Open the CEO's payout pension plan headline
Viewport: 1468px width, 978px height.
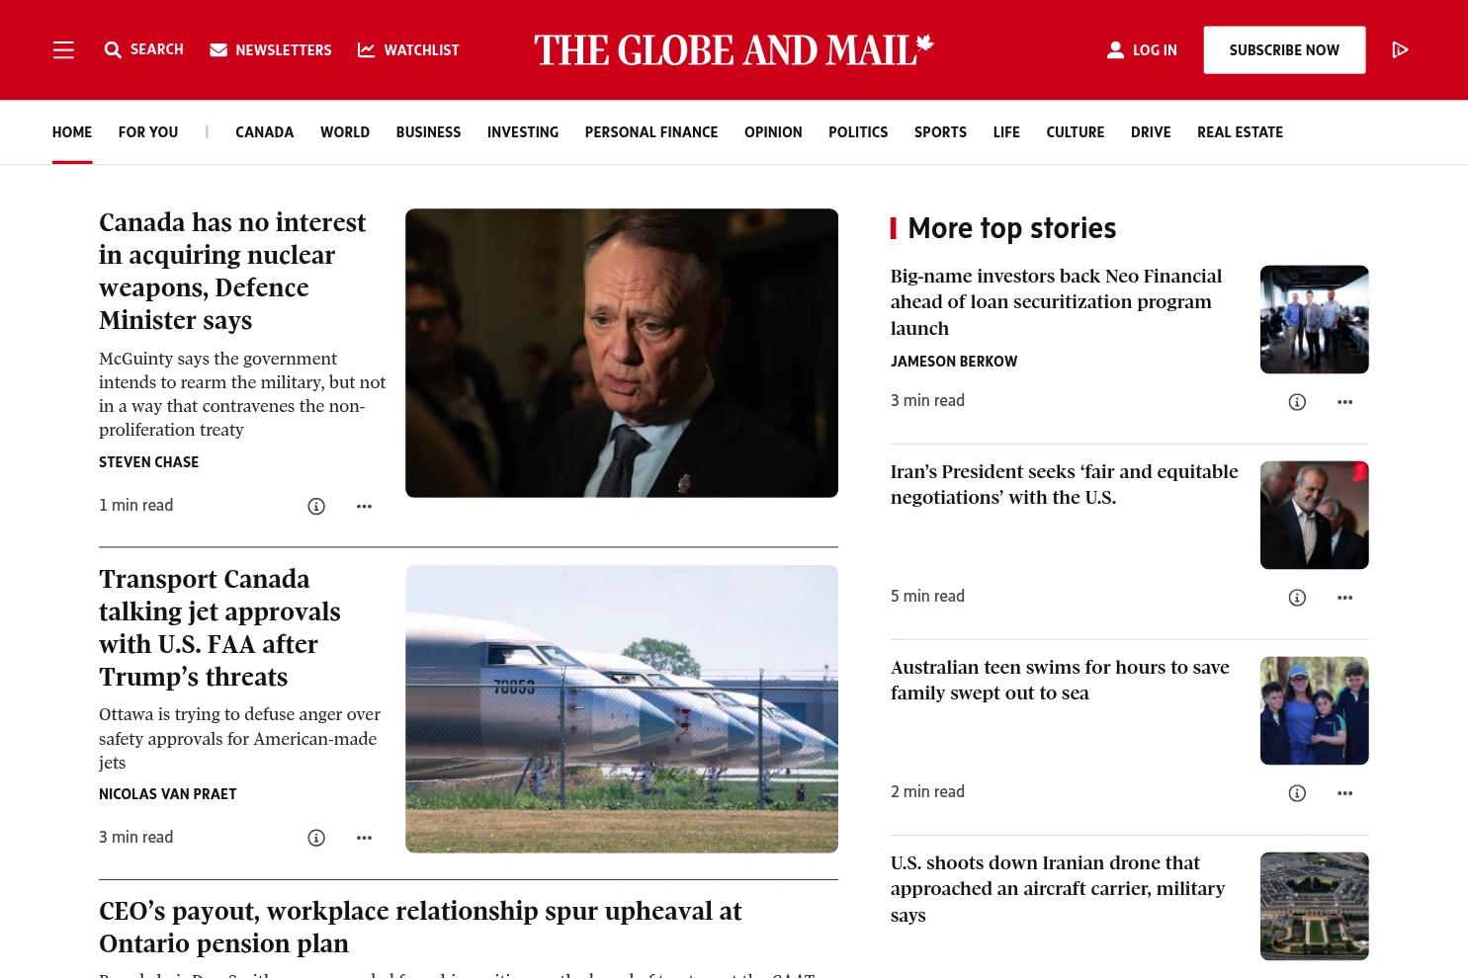pyautogui.click(x=420, y=927)
